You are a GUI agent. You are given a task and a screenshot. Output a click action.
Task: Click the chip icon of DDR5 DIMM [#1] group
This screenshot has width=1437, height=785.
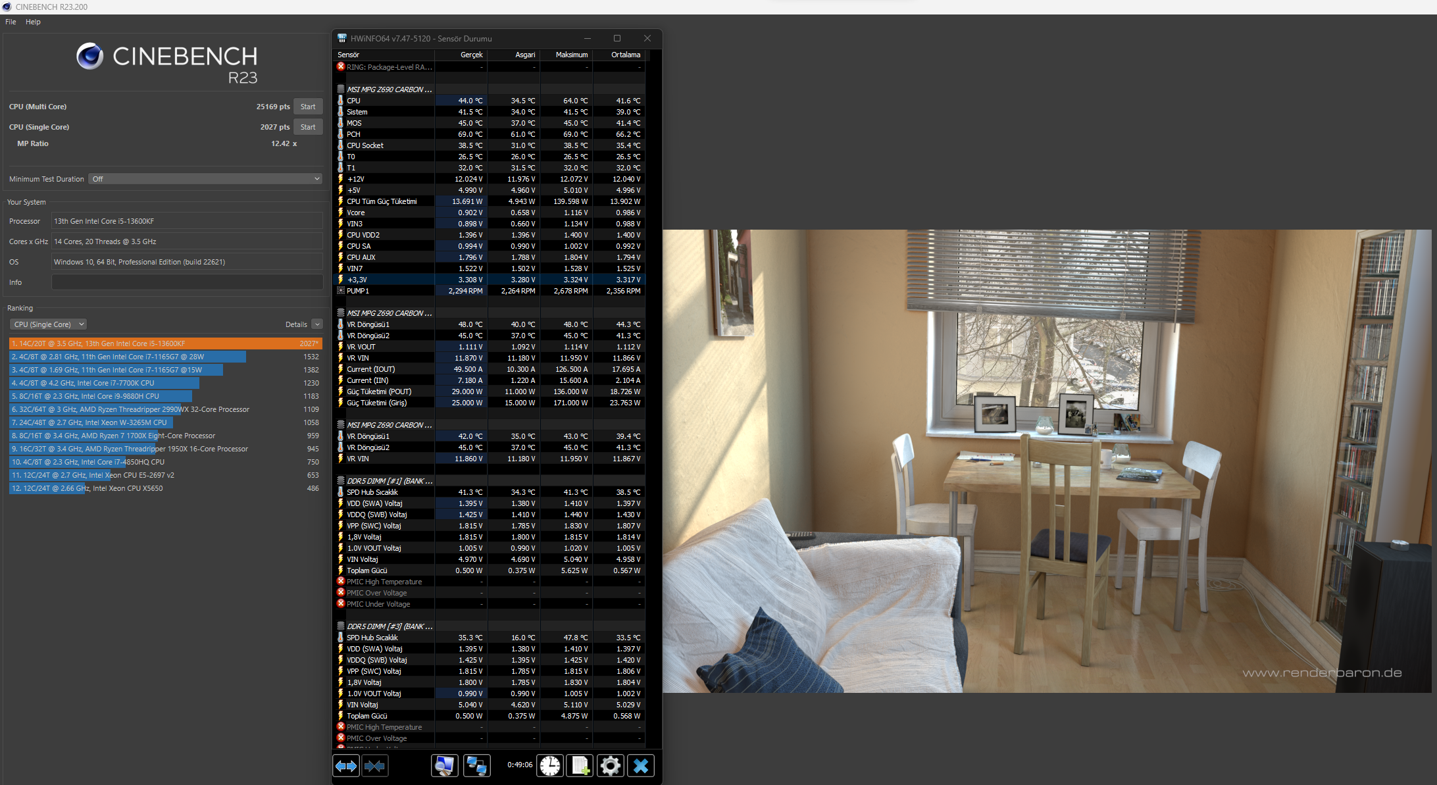point(341,481)
